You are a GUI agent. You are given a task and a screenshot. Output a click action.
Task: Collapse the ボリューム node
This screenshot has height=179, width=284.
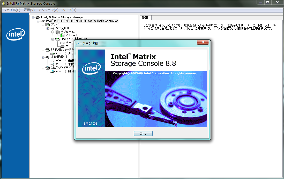[x=53, y=32]
